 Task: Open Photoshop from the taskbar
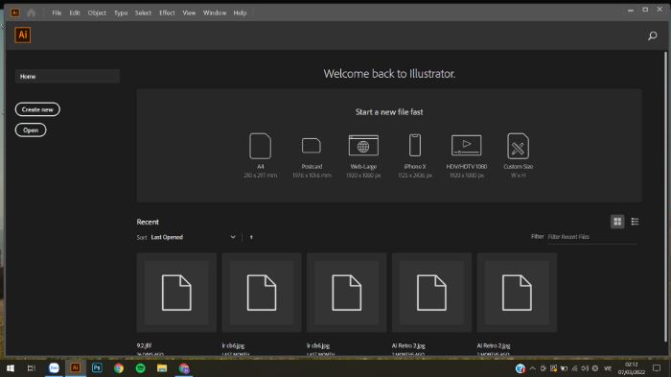pyautogui.click(x=97, y=368)
